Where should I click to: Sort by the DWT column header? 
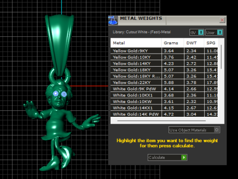click(194, 43)
